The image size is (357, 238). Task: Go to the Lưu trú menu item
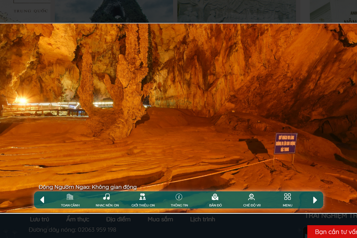pyautogui.click(x=40, y=219)
